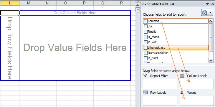Select column L header
Image resolution: width=215 pixels, height=107 pixels.
point(10,3)
